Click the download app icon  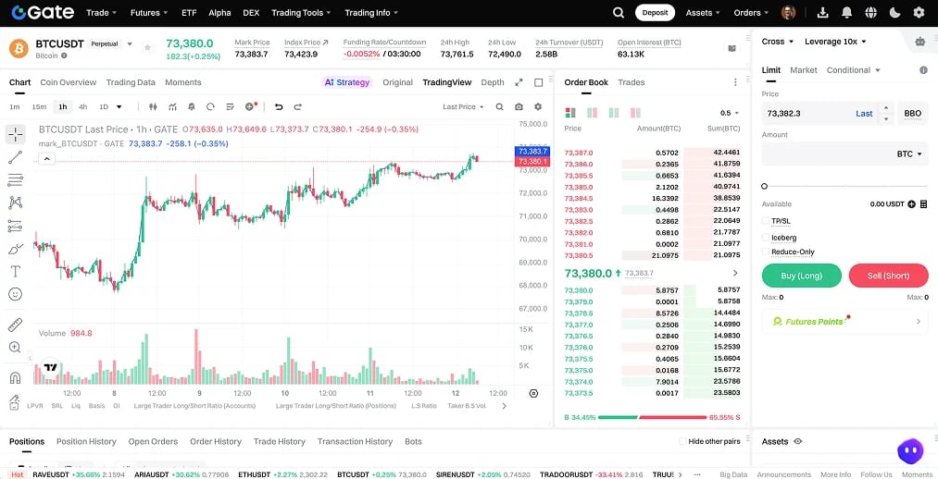click(x=822, y=13)
